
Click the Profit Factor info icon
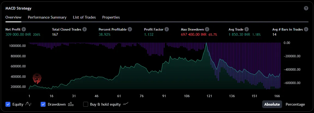coord(167,29)
